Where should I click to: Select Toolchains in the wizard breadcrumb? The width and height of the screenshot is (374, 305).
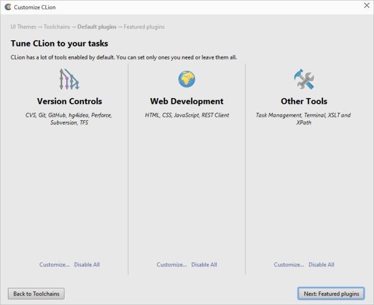(x=57, y=27)
